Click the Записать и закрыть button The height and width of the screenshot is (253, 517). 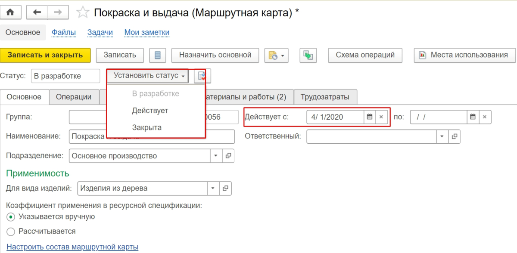[x=46, y=55]
